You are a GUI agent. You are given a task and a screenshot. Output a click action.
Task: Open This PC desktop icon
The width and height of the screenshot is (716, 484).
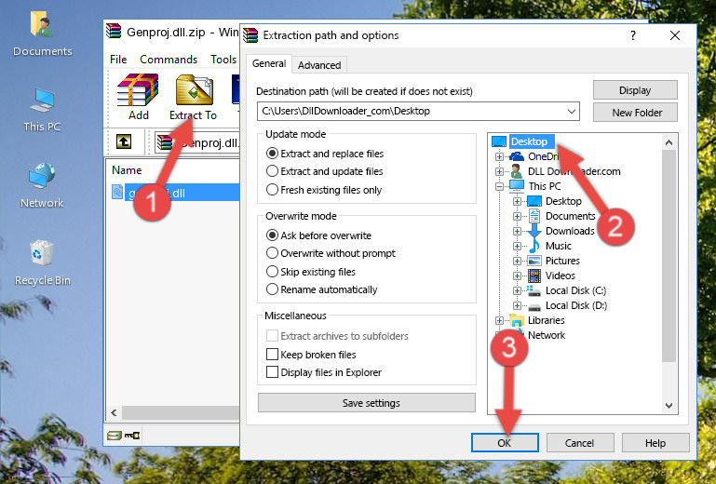click(42, 110)
